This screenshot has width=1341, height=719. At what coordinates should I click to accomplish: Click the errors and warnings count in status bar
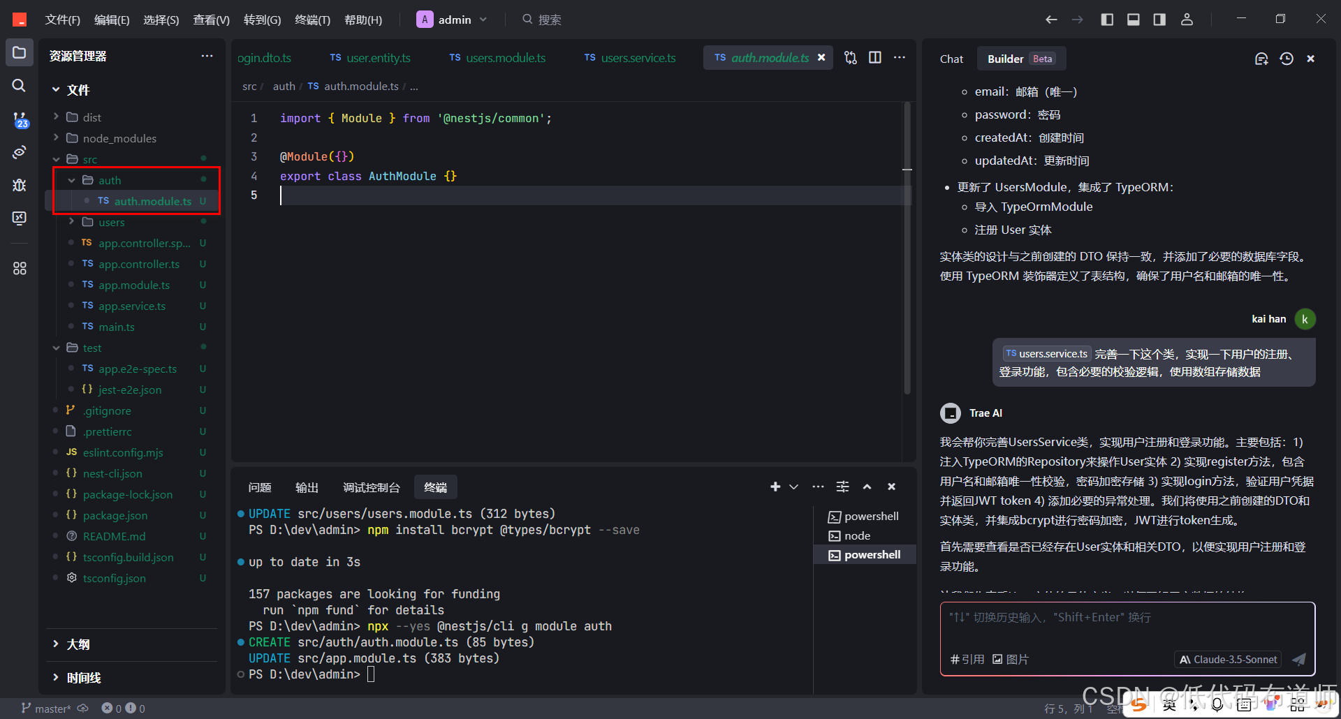tap(124, 709)
